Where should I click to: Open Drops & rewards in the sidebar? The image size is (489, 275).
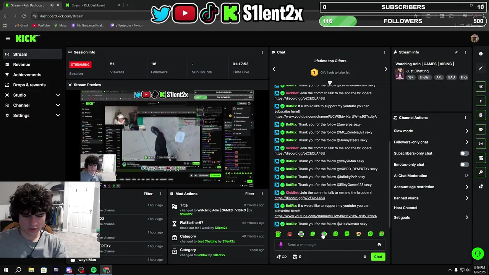click(32, 85)
